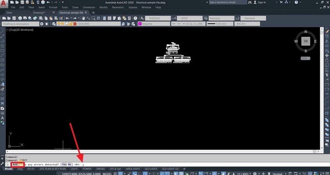
Task: Toggle layer lock padlock in layer control
Action: 71,24
